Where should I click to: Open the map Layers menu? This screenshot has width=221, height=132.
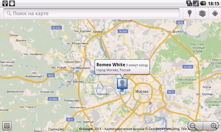202,13
